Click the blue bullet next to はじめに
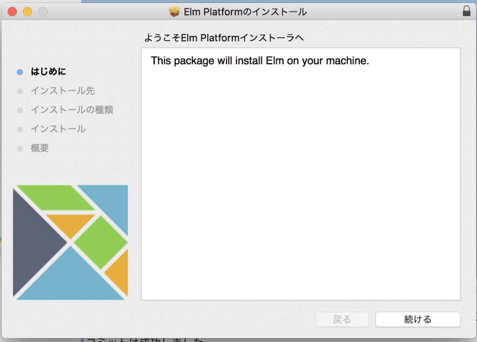This screenshot has width=477, height=342. [x=20, y=72]
